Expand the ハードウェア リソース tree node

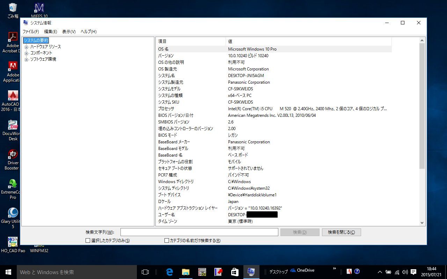tap(27, 47)
